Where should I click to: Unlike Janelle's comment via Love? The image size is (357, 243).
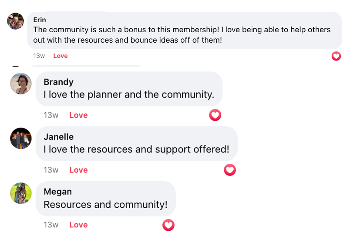point(78,170)
